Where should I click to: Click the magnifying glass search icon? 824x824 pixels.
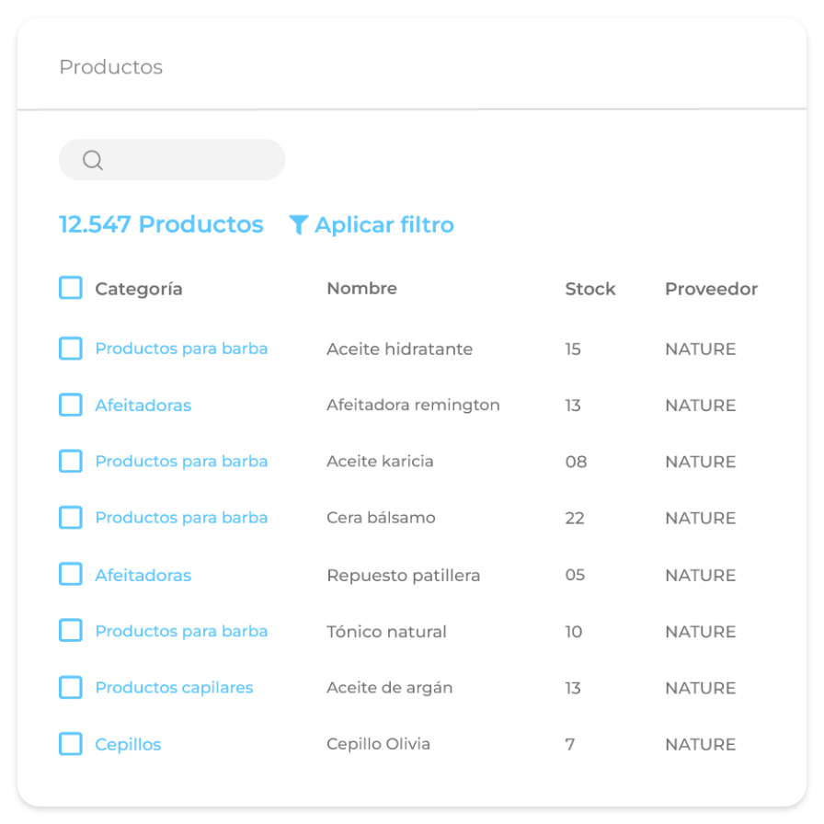tap(93, 160)
